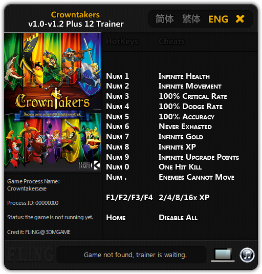This screenshot has height=274, width=262.
Task: Select the 2/4/8/16x XP multiplier option
Action: 184,198
